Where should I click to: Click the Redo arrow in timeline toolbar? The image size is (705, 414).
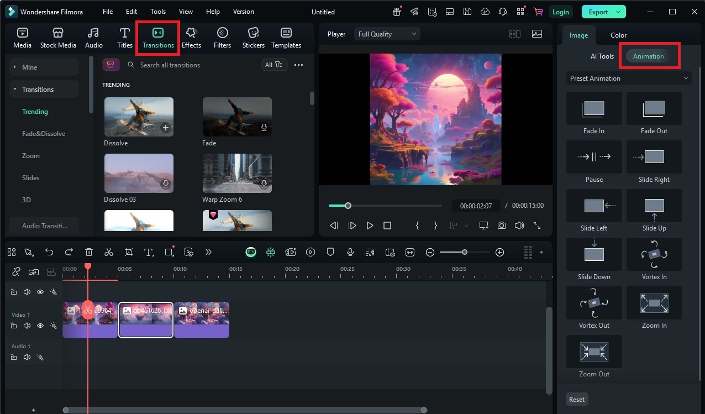pos(69,252)
